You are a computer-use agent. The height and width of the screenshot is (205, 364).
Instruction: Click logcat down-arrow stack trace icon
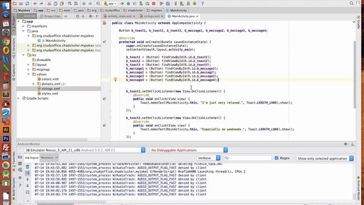pyautogui.click(x=28, y=186)
